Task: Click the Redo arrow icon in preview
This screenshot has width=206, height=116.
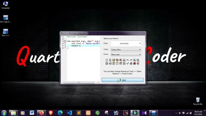Action: (131, 60)
